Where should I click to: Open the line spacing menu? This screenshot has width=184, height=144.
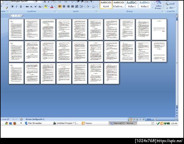point(82,6)
